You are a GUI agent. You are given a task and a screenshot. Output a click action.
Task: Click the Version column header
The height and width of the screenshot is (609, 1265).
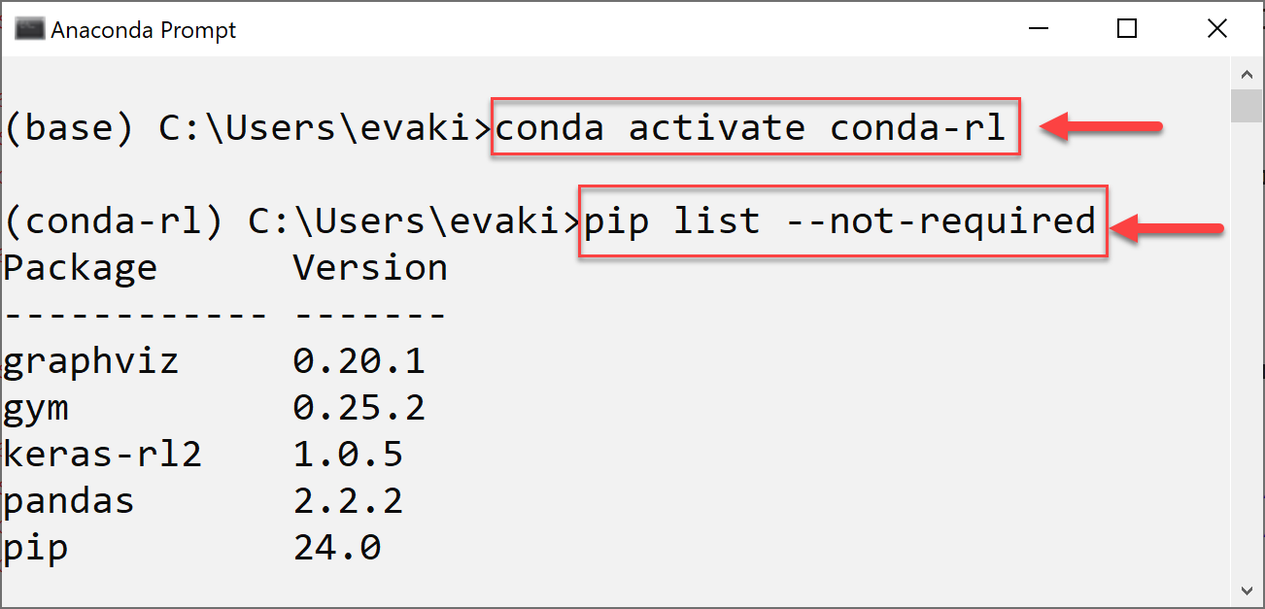coord(370,267)
